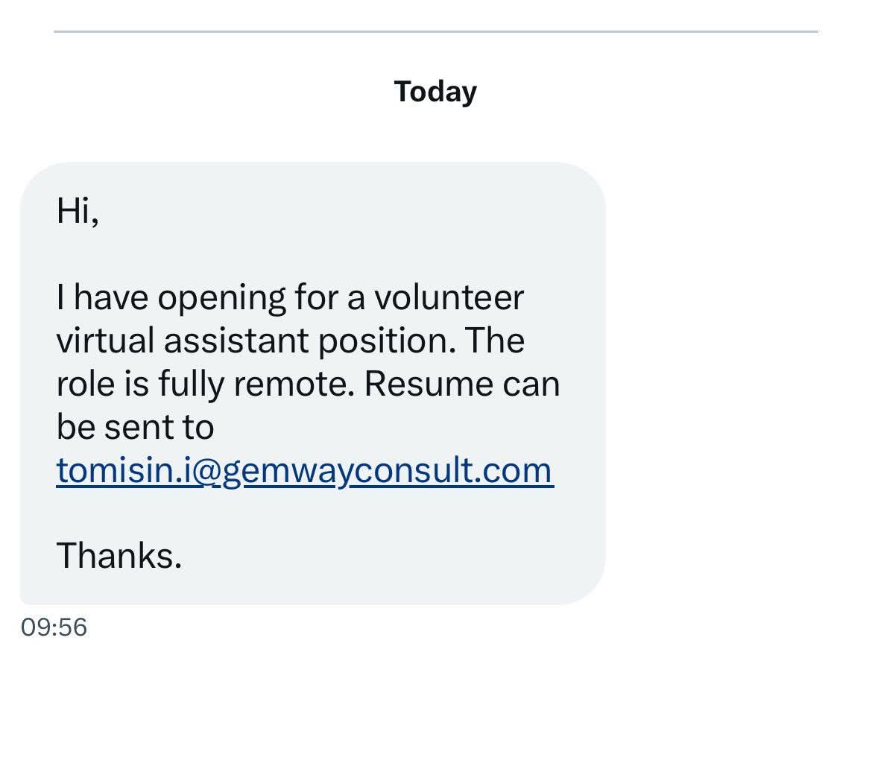Tap the word "role" in the message
Screen dimensions: 872x775
[x=85, y=384]
